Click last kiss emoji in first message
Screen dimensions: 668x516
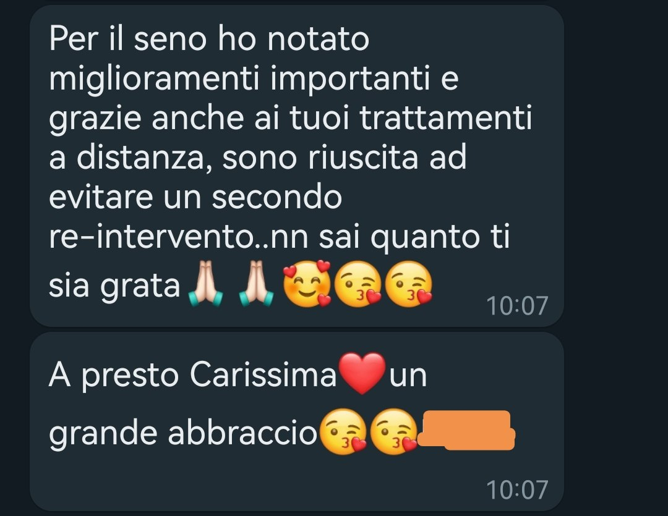coord(409,284)
